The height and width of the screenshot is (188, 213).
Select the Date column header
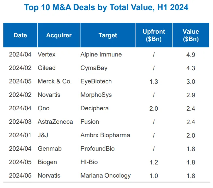pyautogui.click(x=20, y=35)
